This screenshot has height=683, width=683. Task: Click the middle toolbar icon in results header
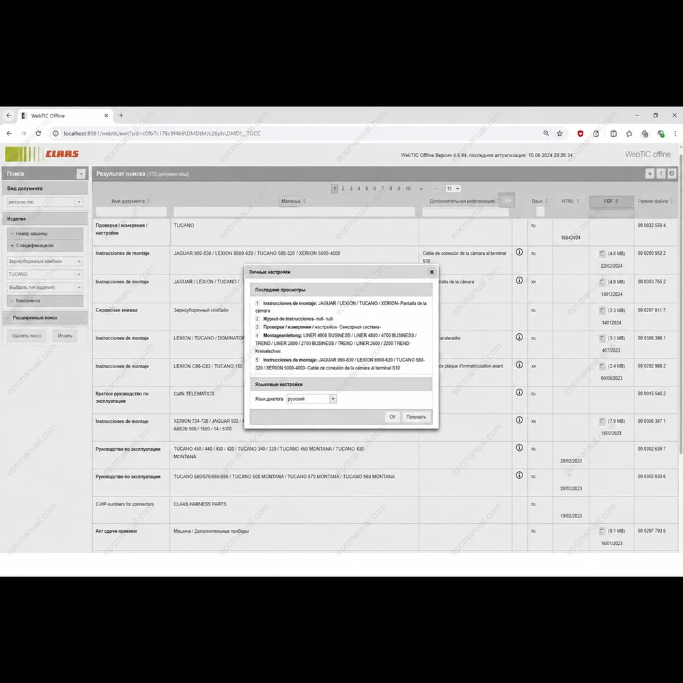(x=660, y=173)
